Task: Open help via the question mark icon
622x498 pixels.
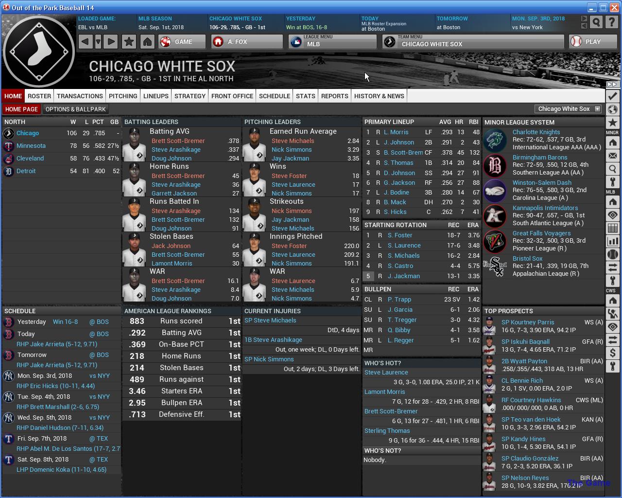Action: 612,22
